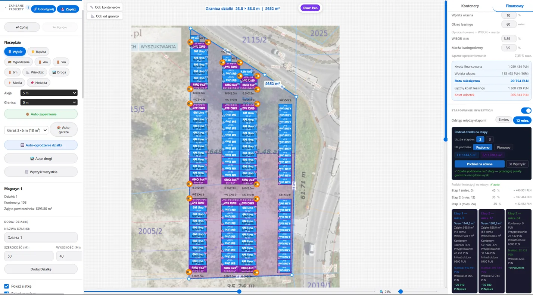Click the blue handle on the right panel edge
The height and width of the screenshot is (295, 533).
pyautogui.click(x=445, y=139)
